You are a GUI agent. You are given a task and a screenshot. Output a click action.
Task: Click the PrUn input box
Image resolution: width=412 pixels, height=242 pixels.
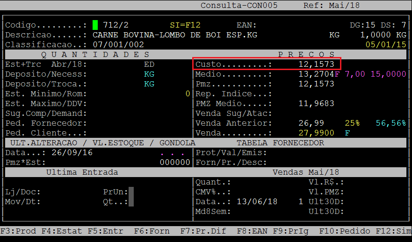[x=131, y=192]
